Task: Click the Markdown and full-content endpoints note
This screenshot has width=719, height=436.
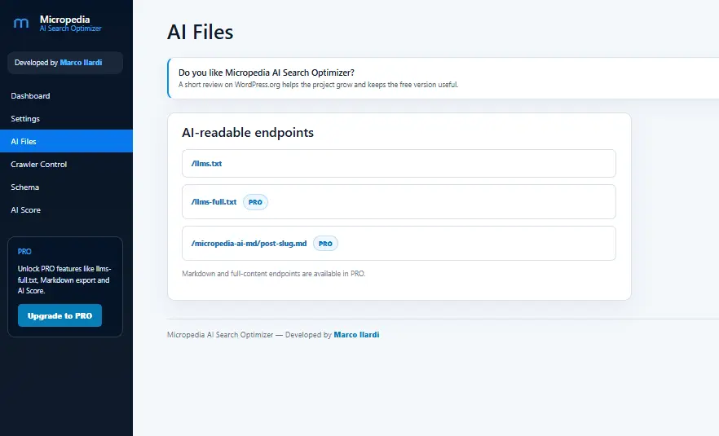Action: 274,274
